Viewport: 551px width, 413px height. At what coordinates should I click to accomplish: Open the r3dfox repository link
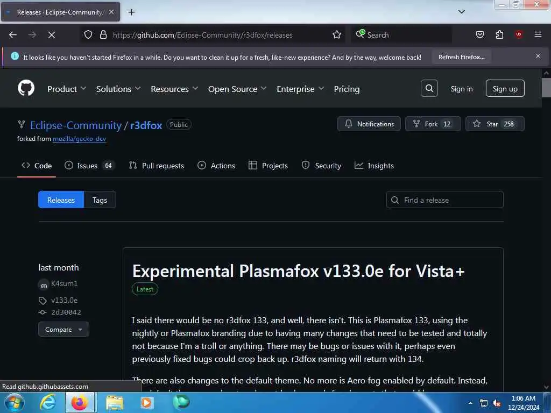(x=146, y=125)
